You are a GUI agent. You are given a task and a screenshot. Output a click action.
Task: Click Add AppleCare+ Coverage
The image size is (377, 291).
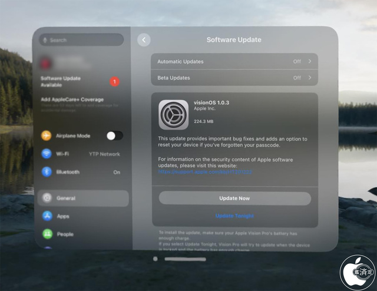click(72, 100)
